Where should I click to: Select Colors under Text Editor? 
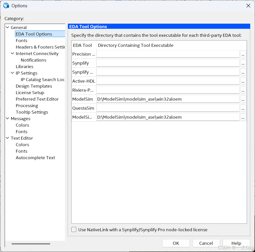coord(22,145)
